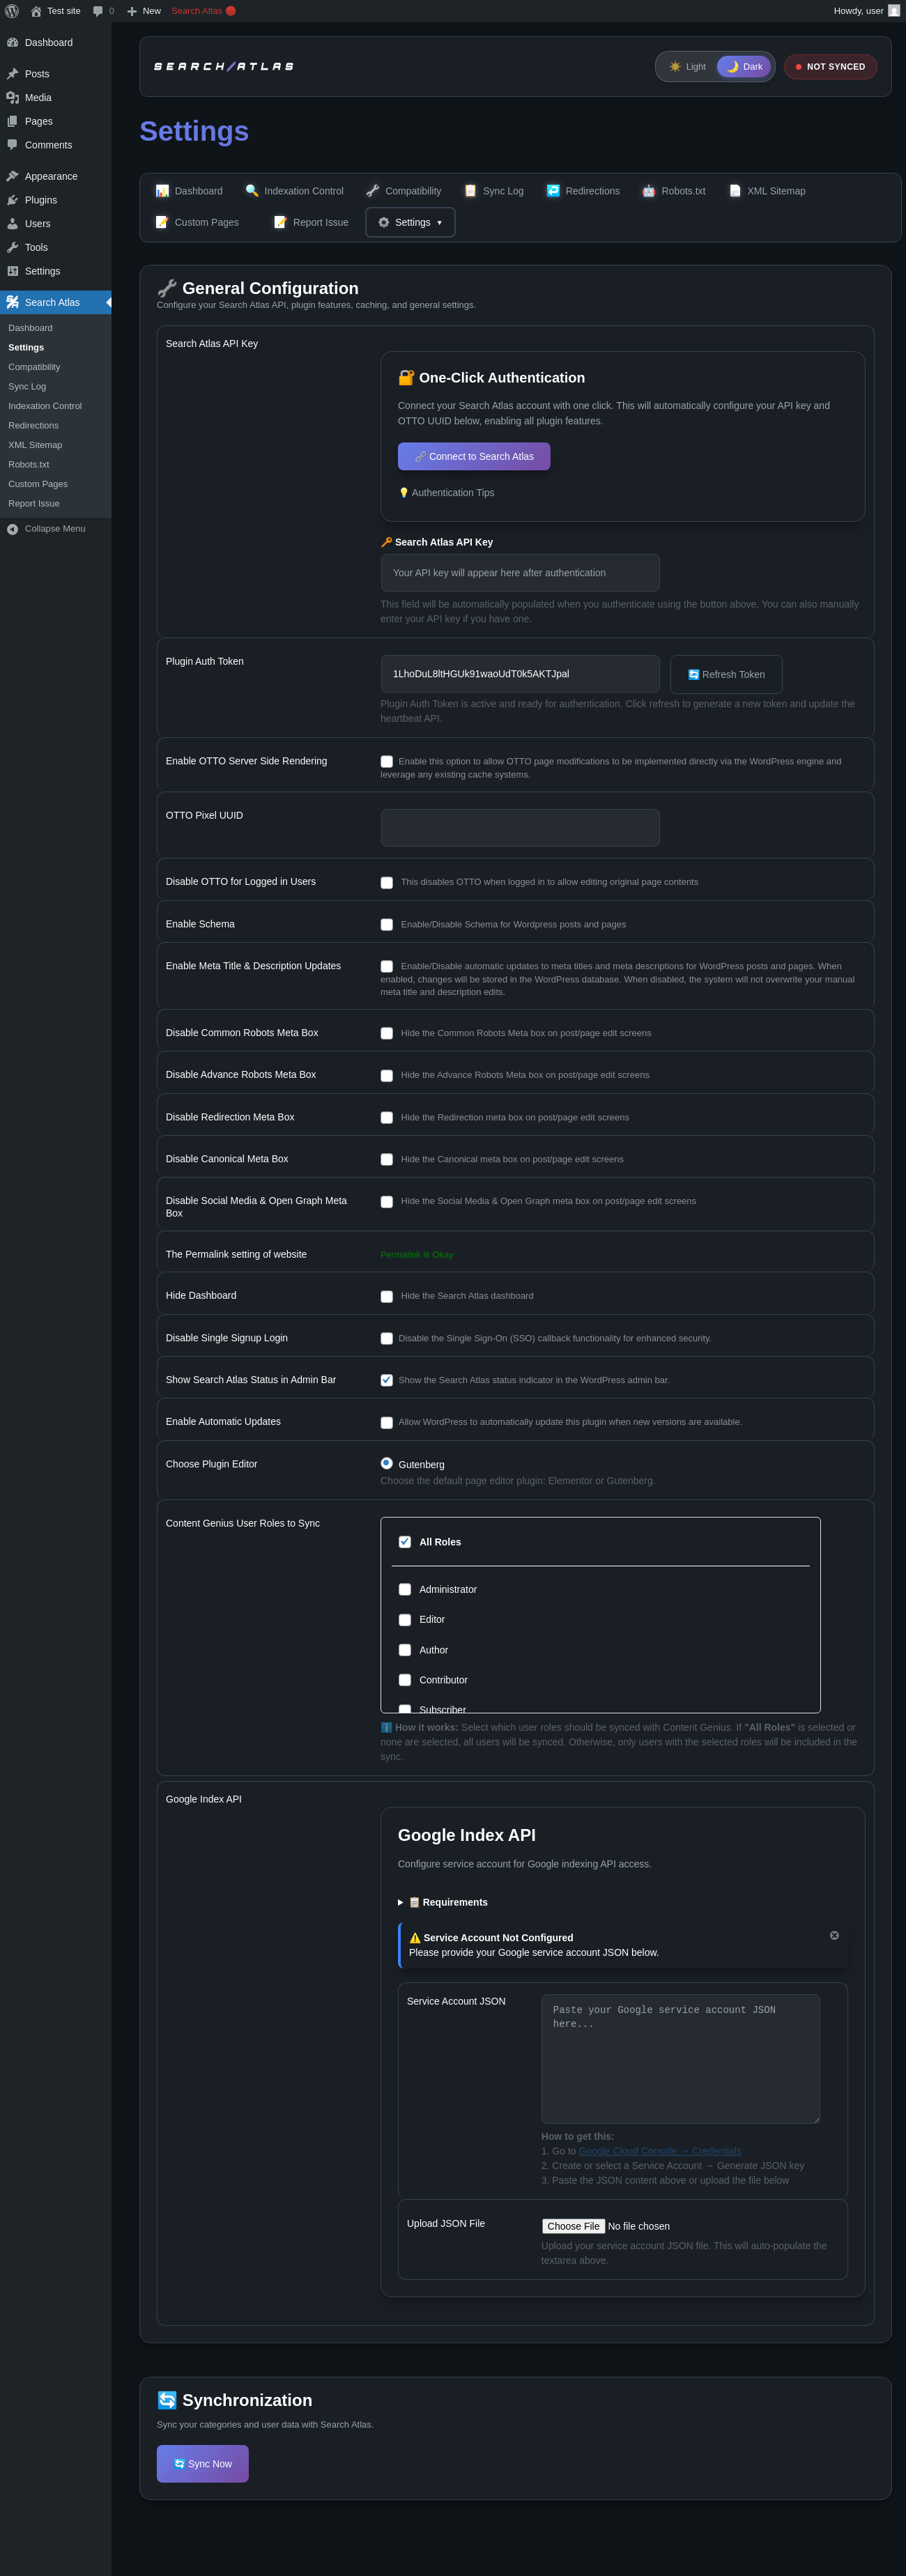Open the Plugins sidebar icon
This screenshot has height=2576, width=906.
tap(13, 200)
